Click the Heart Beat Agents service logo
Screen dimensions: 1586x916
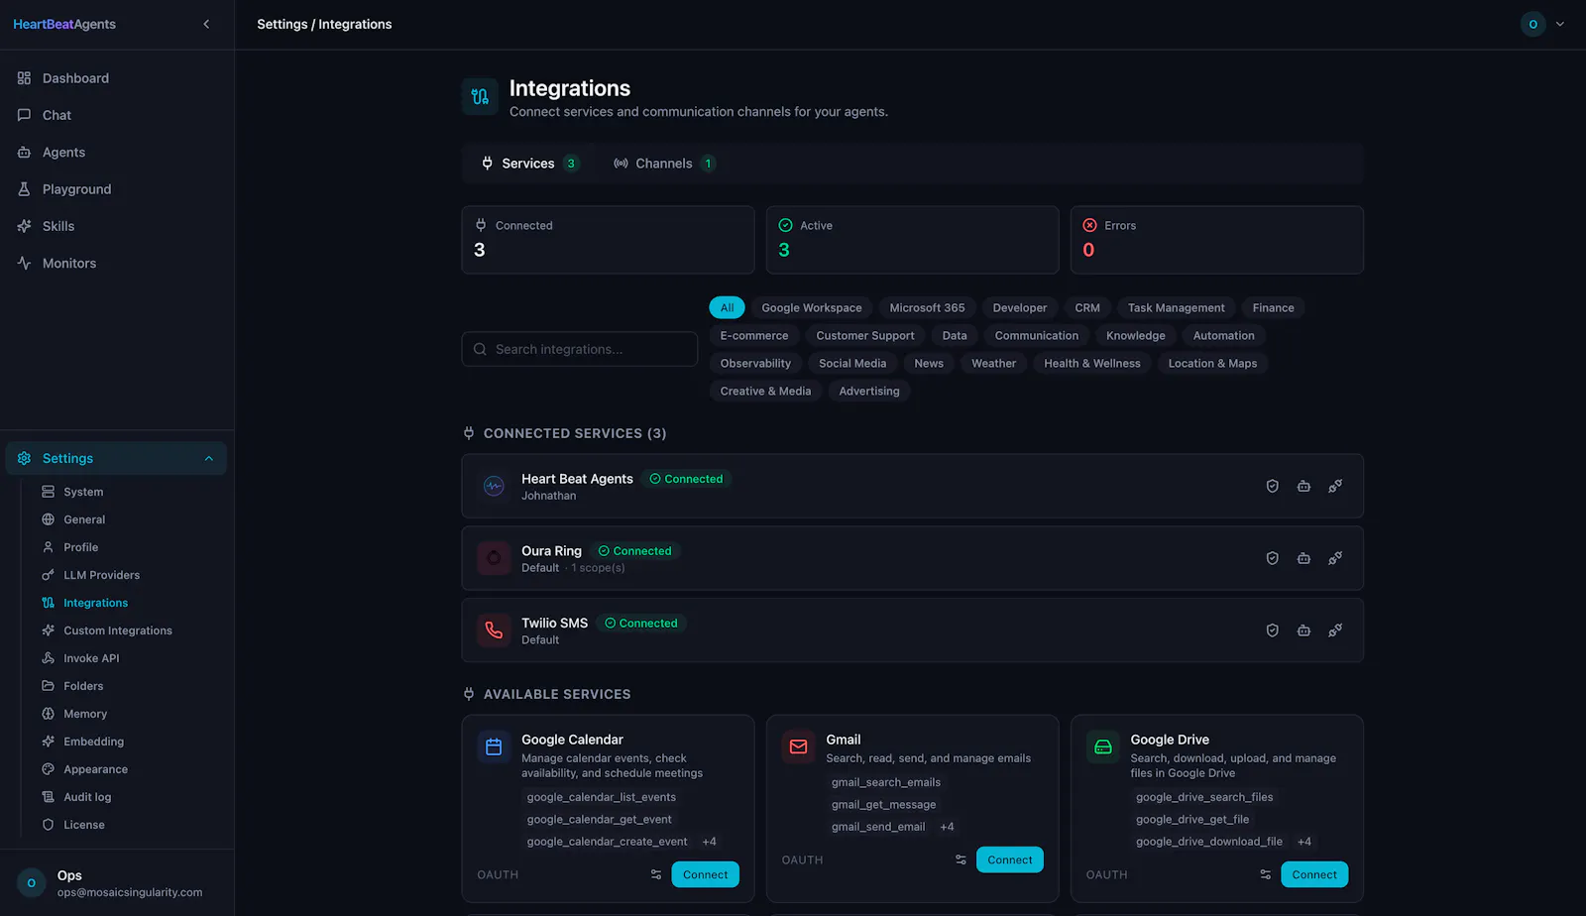494,486
